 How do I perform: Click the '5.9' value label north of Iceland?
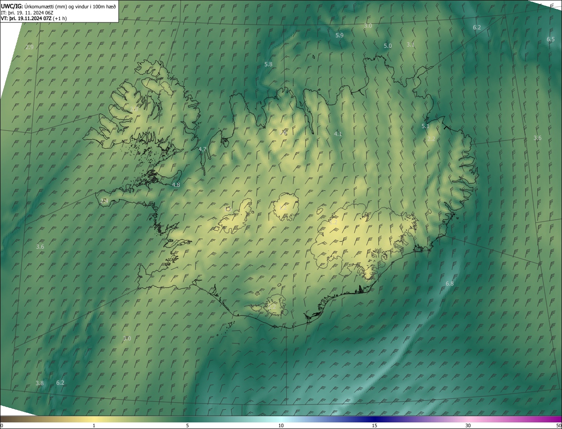click(339, 35)
